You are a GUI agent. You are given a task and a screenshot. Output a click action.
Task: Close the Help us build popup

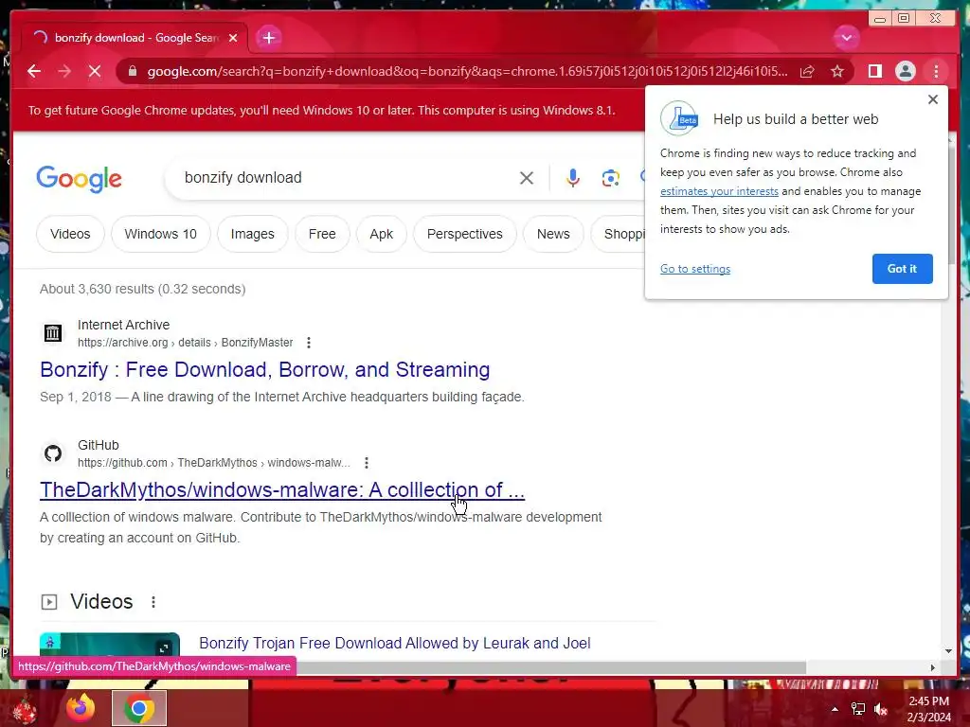[x=933, y=99]
